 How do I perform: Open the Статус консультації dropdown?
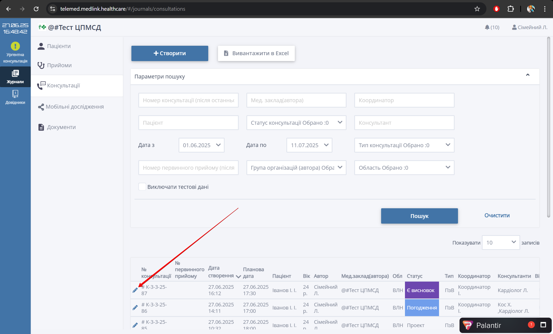pyautogui.click(x=296, y=123)
